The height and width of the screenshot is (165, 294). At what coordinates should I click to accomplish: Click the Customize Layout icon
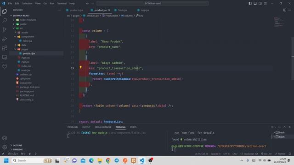(265, 3)
